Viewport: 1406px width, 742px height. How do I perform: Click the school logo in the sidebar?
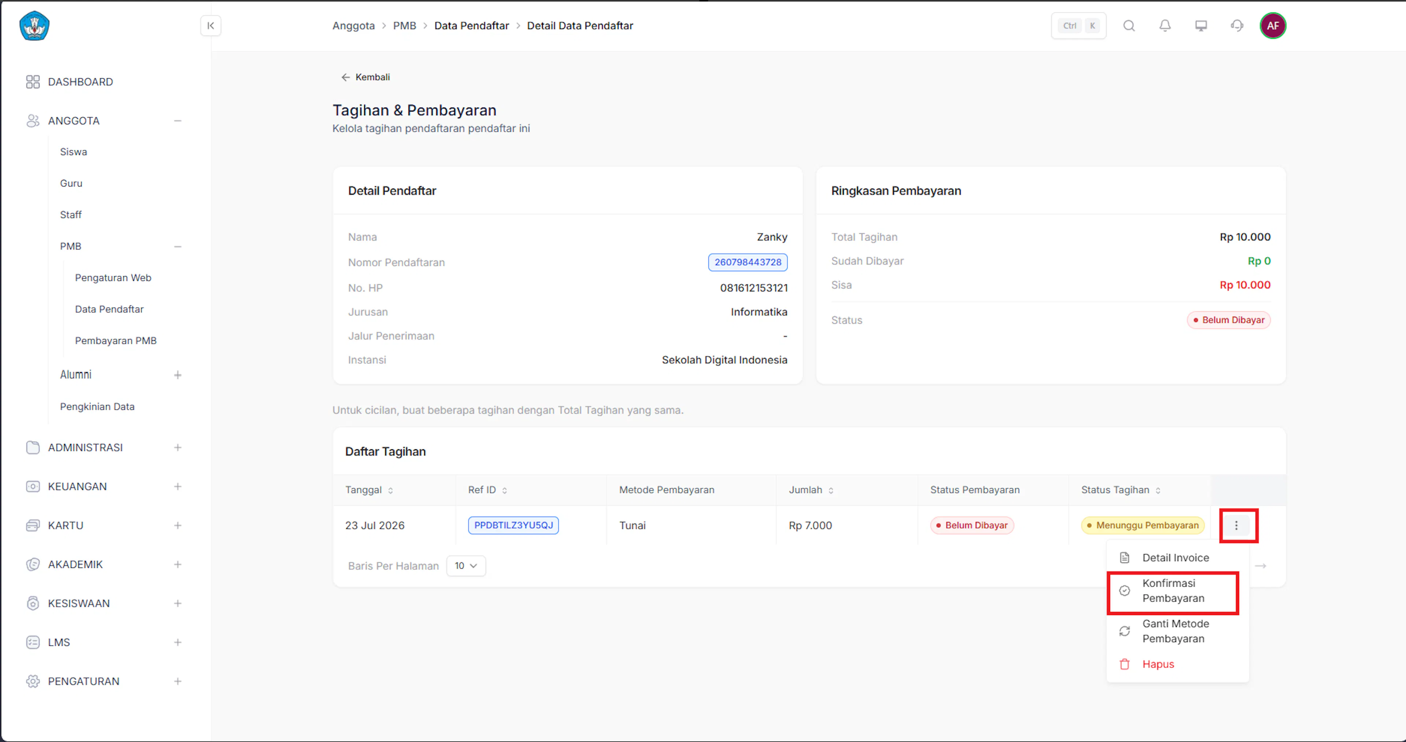pyautogui.click(x=34, y=26)
